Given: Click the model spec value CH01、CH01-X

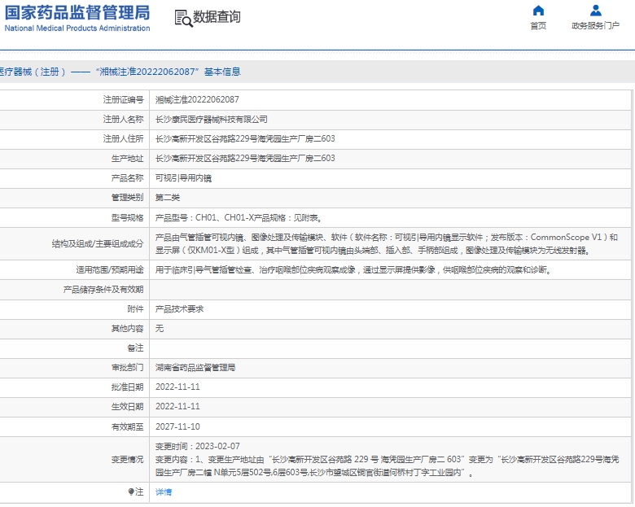Looking at the screenshot, I should tap(239, 218).
